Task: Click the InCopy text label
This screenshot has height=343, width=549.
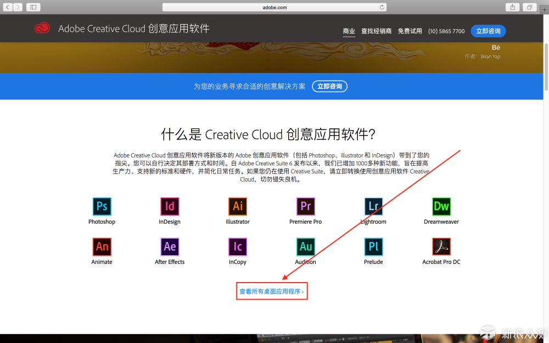Action: 238,262
